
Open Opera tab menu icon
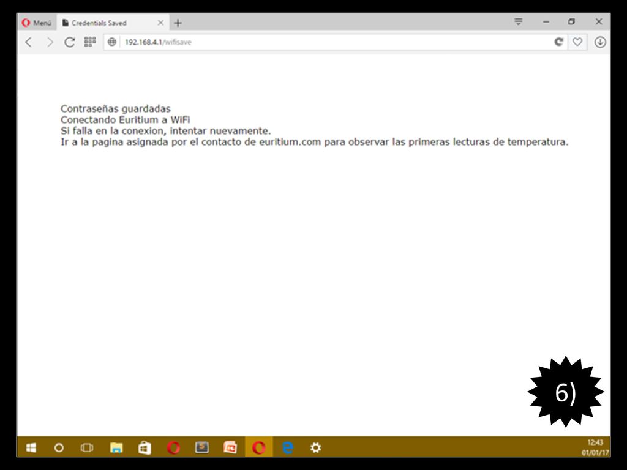click(518, 21)
